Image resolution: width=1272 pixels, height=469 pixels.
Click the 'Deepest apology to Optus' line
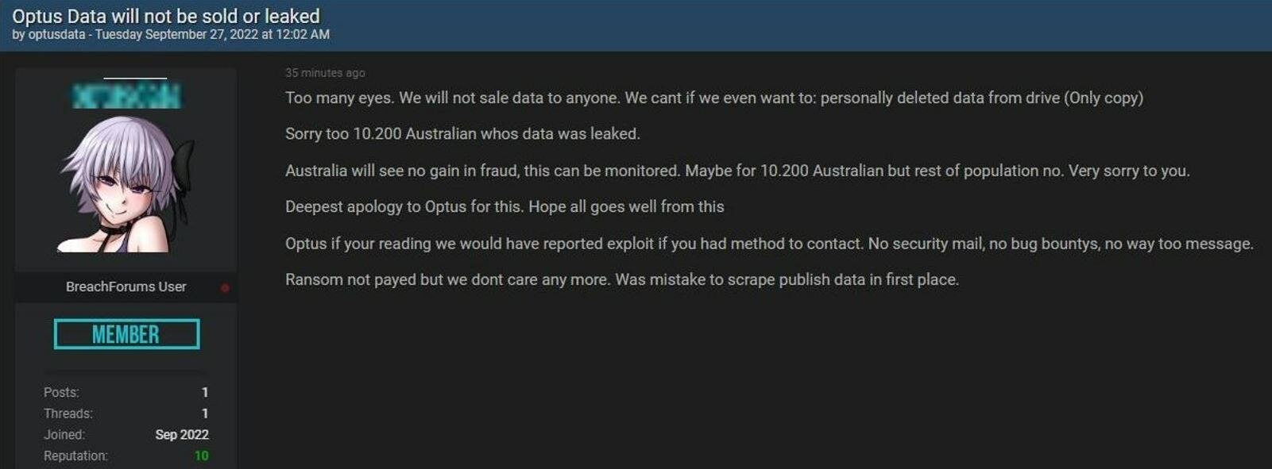click(x=505, y=207)
